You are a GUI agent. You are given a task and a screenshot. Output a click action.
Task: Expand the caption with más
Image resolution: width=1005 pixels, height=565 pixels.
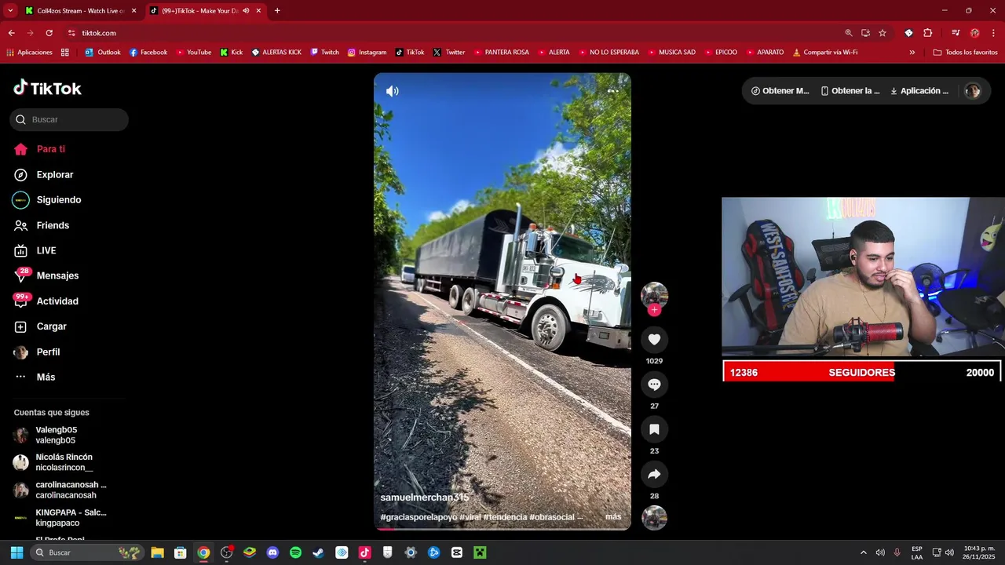point(613,517)
